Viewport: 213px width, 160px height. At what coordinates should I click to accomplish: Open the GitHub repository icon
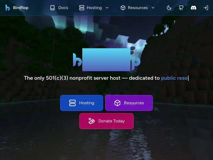tap(181, 8)
